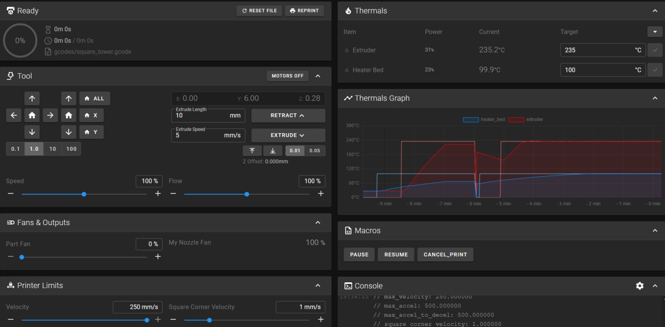Collapse the Fans & Outputs panel
The height and width of the screenshot is (327, 665).
coord(318,223)
